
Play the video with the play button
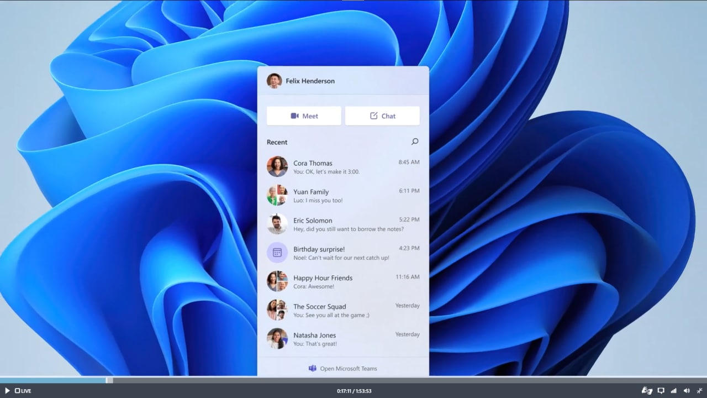tap(7, 391)
